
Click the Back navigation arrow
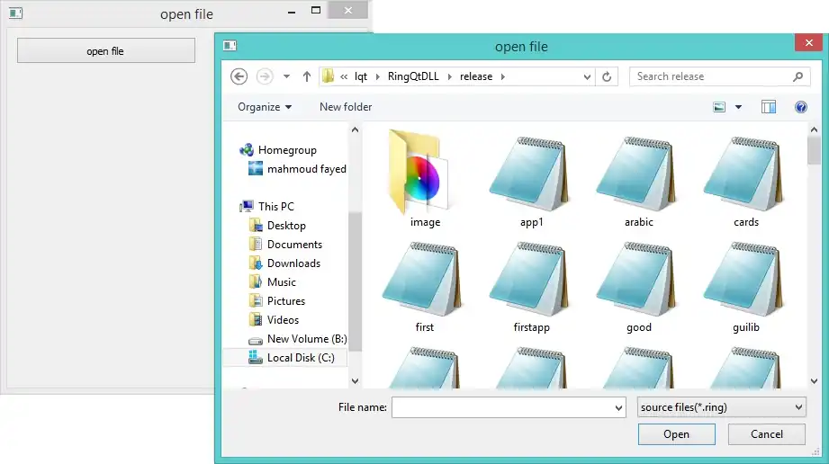[x=239, y=76]
